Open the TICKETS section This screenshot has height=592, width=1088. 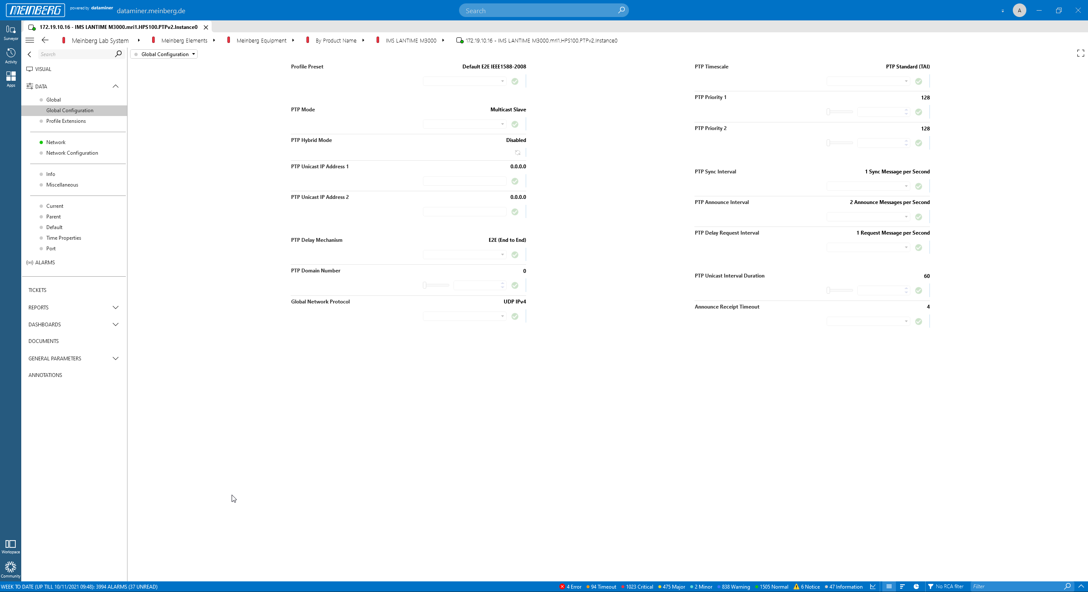[37, 290]
